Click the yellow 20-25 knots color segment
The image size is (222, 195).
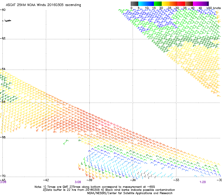click(x=166, y=4)
